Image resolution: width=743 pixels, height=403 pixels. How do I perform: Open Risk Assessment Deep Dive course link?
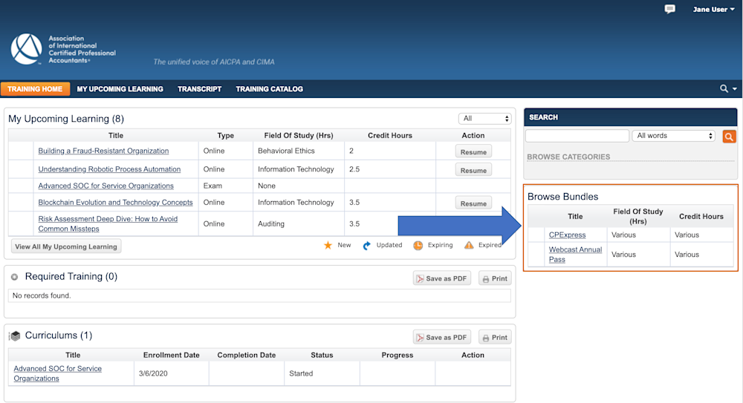[x=108, y=223]
